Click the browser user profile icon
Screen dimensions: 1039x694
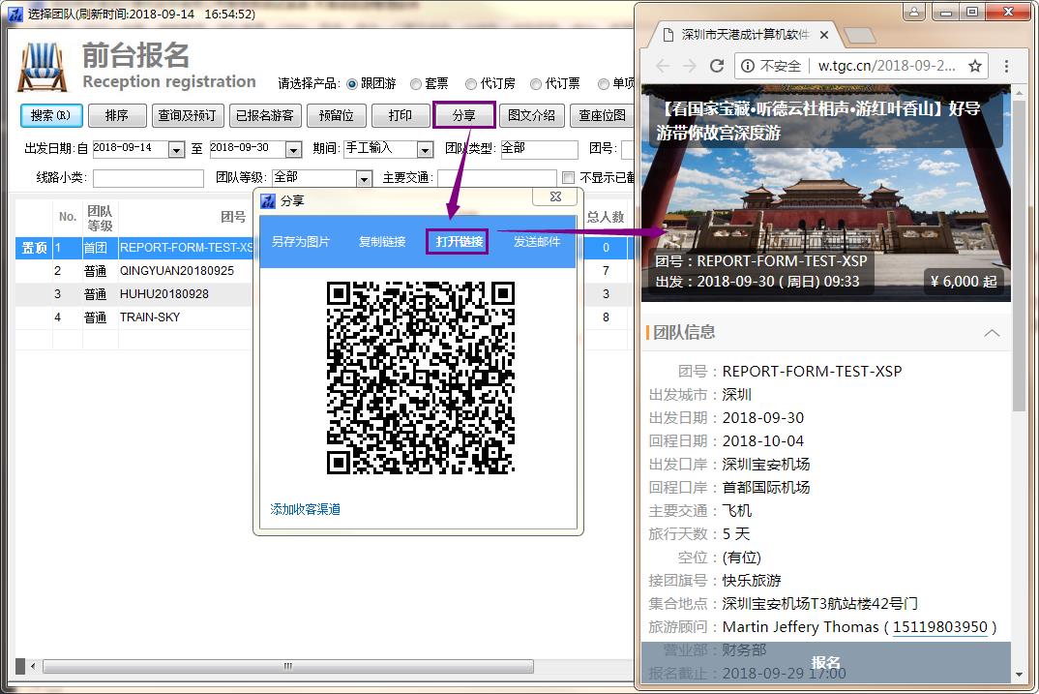click(x=914, y=12)
